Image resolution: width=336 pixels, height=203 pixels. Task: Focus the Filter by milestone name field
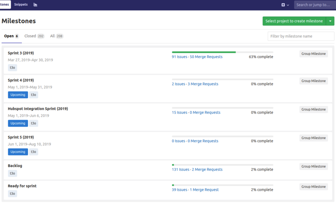tap(301, 36)
